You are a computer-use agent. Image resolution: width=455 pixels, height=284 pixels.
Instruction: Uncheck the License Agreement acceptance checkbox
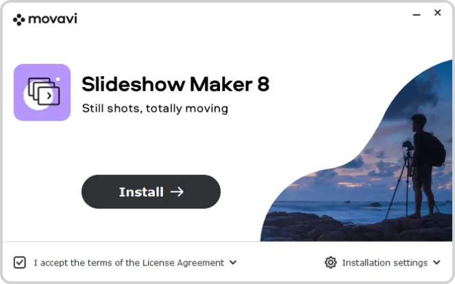[20, 263]
